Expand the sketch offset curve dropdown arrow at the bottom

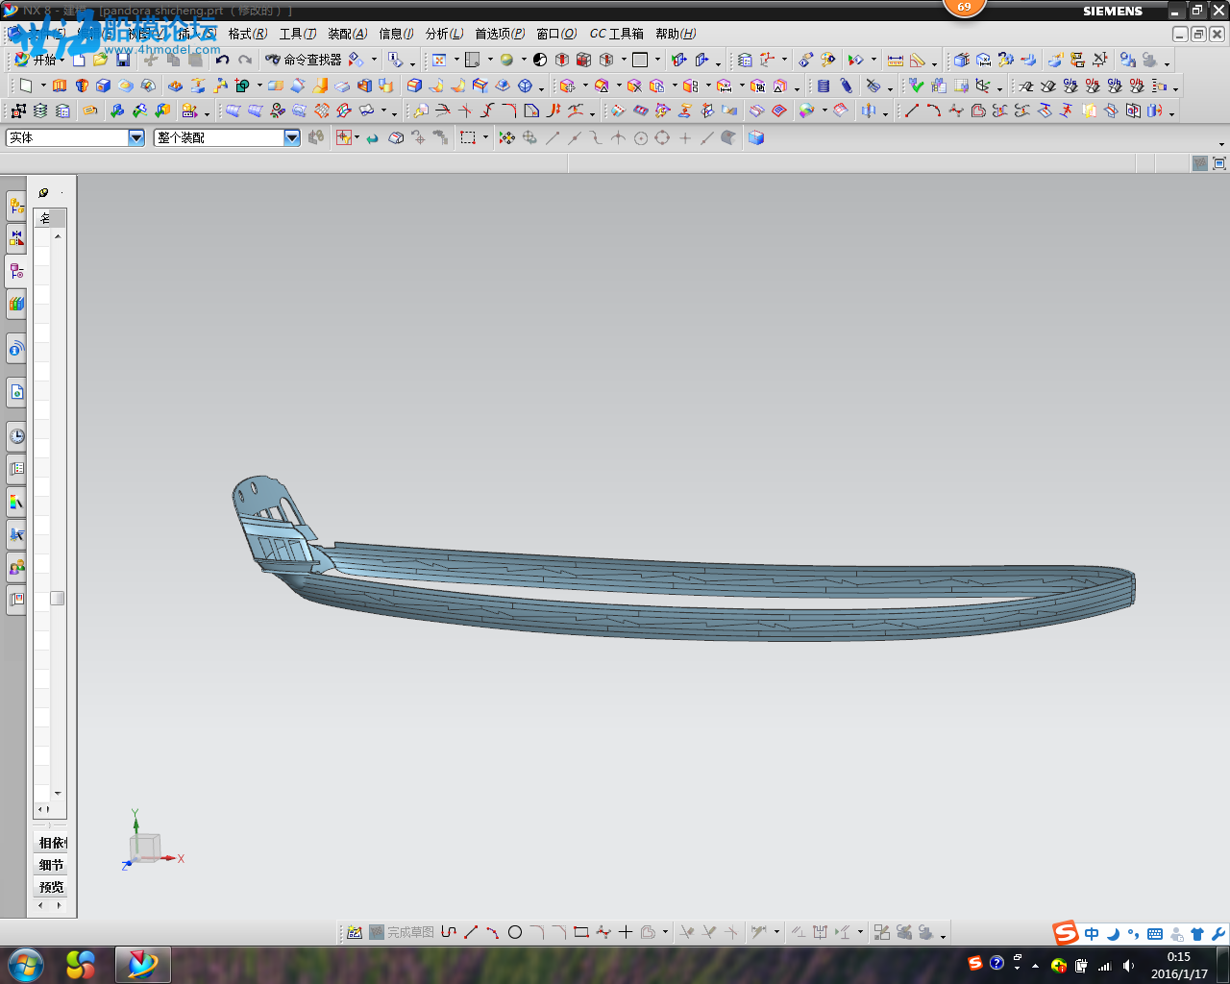click(x=665, y=932)
